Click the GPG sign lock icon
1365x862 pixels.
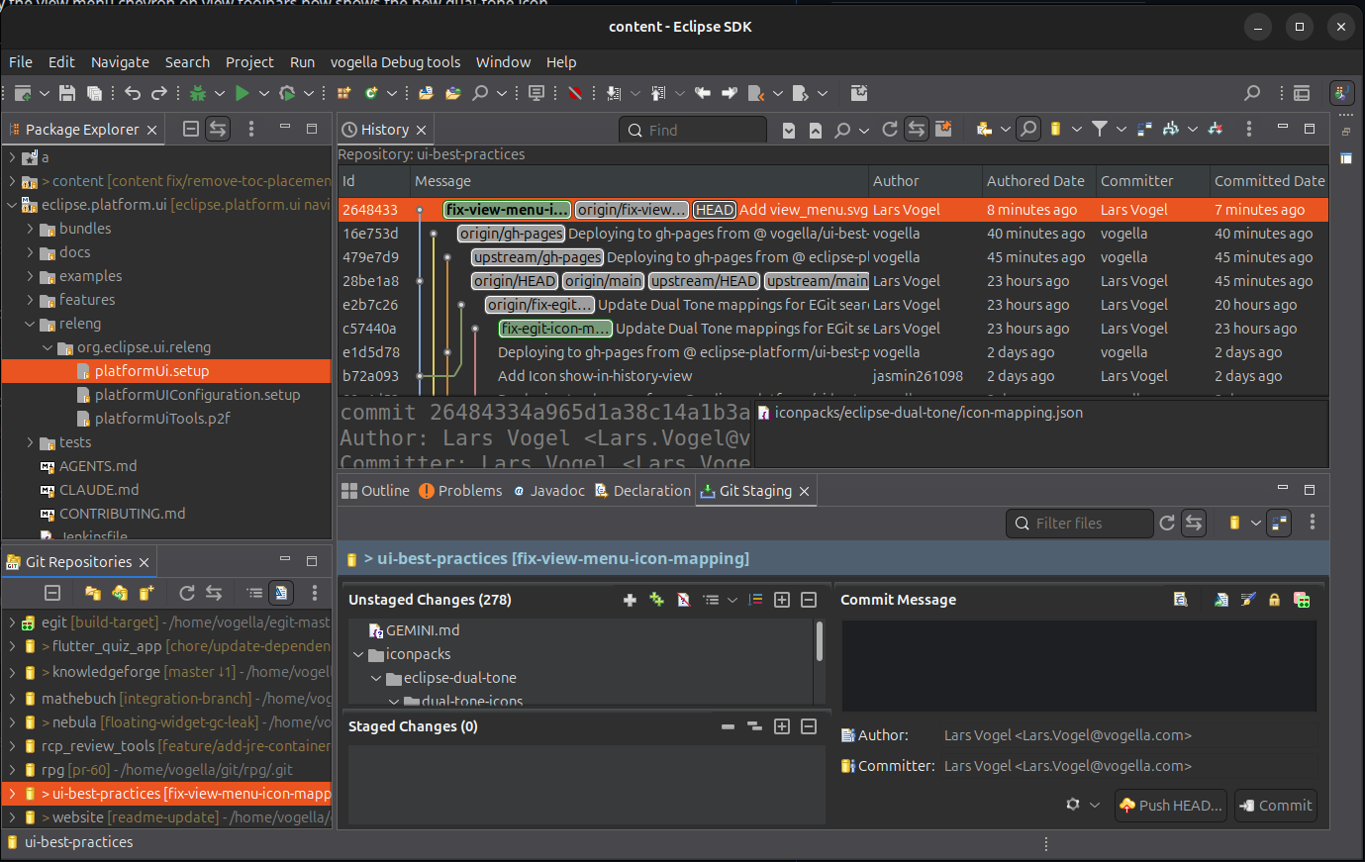(x=1275, y=599)
